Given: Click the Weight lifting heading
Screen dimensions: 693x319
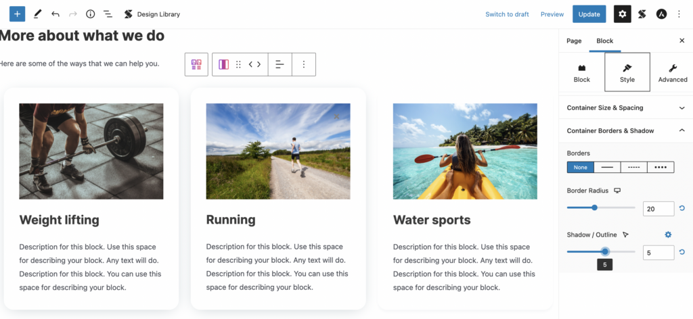Looking at the screenshot, I should 60,220.
